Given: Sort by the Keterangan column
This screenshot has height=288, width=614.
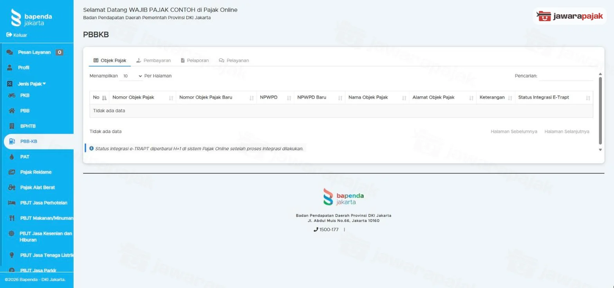Looking at the screenshot, I should tap(496, 97).
